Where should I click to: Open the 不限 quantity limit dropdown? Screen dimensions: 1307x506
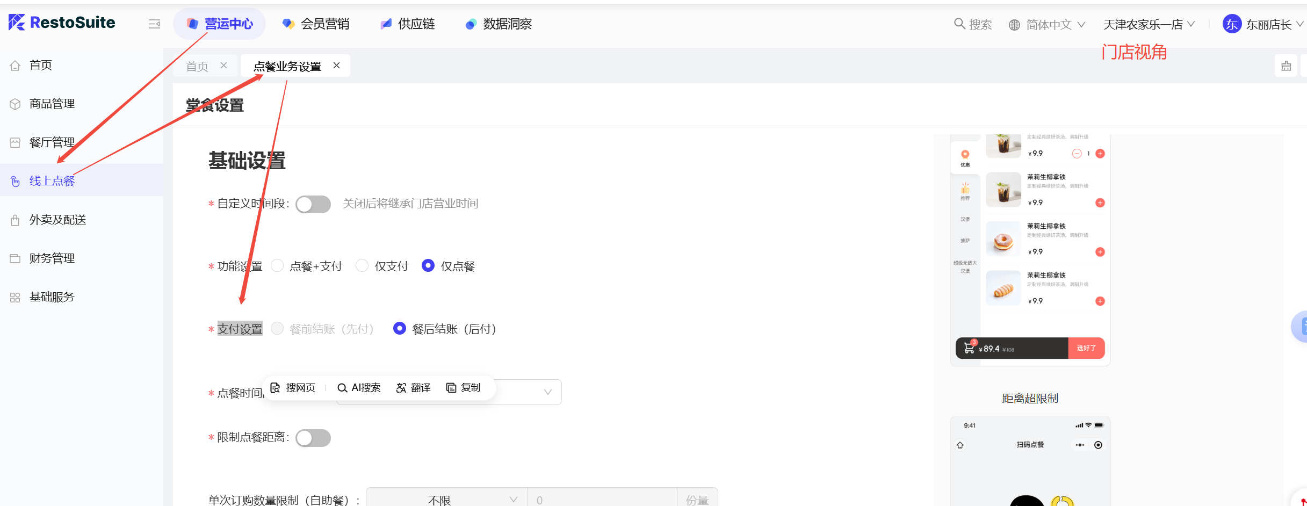pos(446,500)
